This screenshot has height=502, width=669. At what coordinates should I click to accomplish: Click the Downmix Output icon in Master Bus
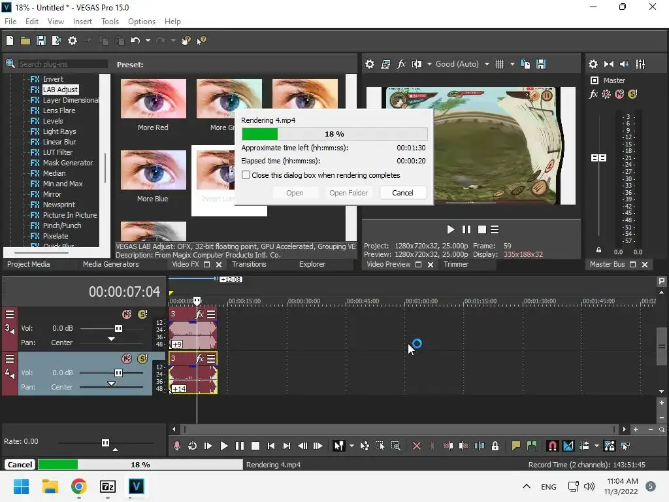609,64
